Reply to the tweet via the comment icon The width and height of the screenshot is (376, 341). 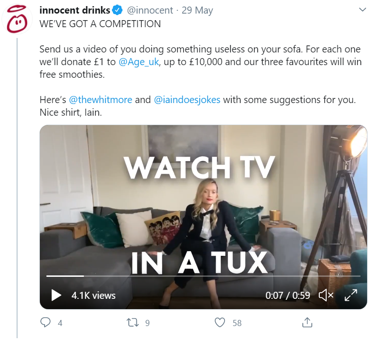[x=45, y=323]
